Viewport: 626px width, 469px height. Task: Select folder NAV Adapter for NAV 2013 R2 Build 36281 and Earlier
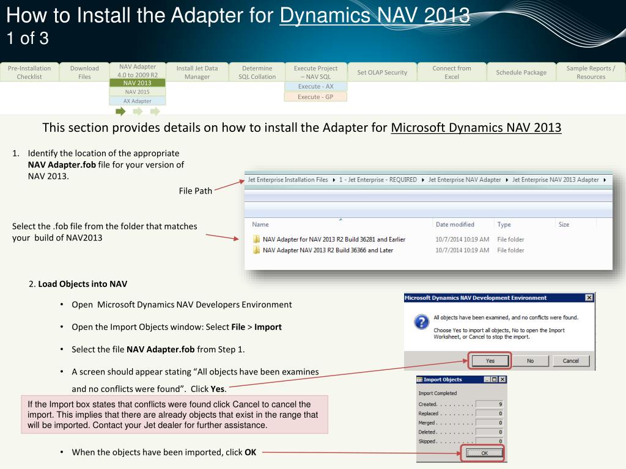click(334, 239)
